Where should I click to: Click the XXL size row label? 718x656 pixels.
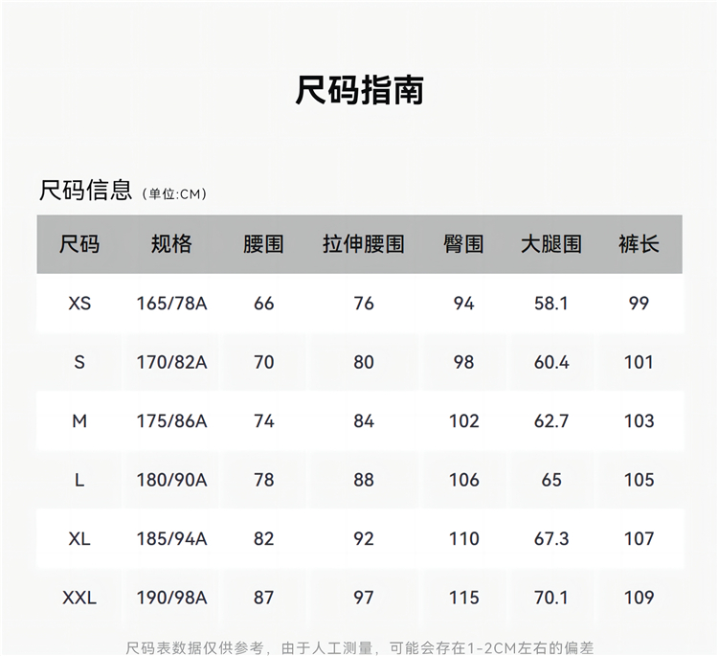pyautogui.click(x=79, y=598)
